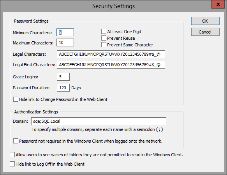Click the Domain text field
This screenshot has height=175, width=227.
[99, 121]
